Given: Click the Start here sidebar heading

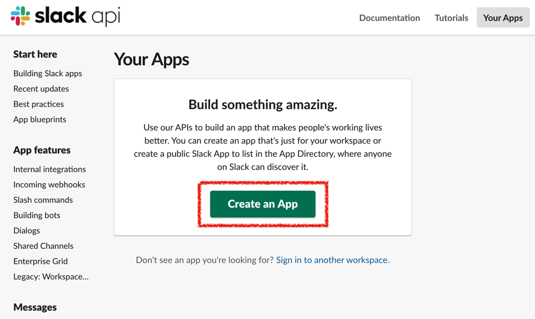Looking at the screenshot, I should click(35, 54).
